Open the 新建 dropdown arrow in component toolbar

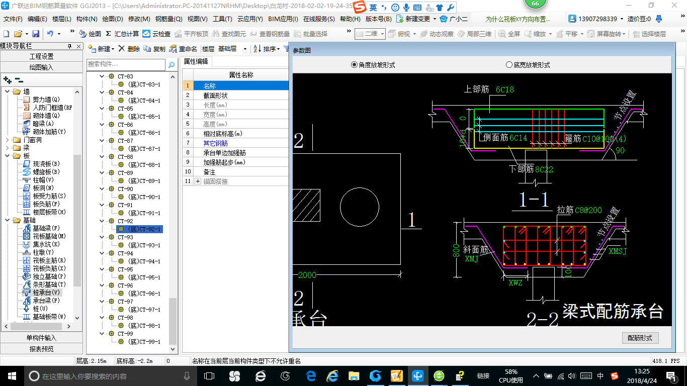click(113, 49)
